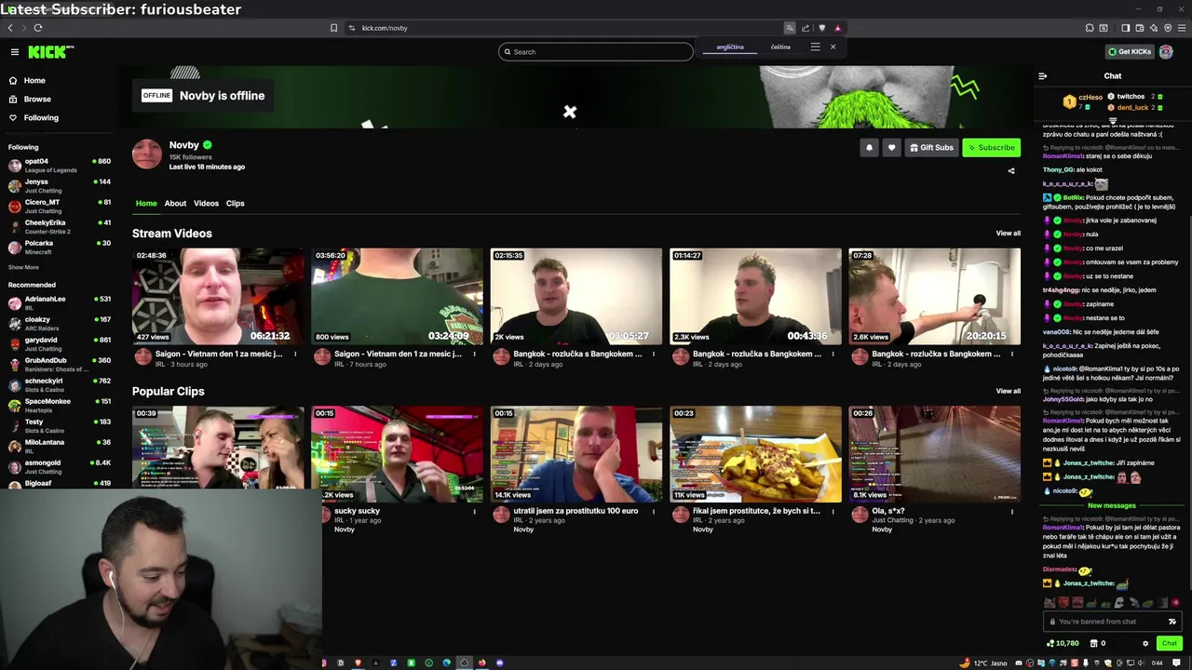Click the green Chat send button

(x=1169, y=643)
